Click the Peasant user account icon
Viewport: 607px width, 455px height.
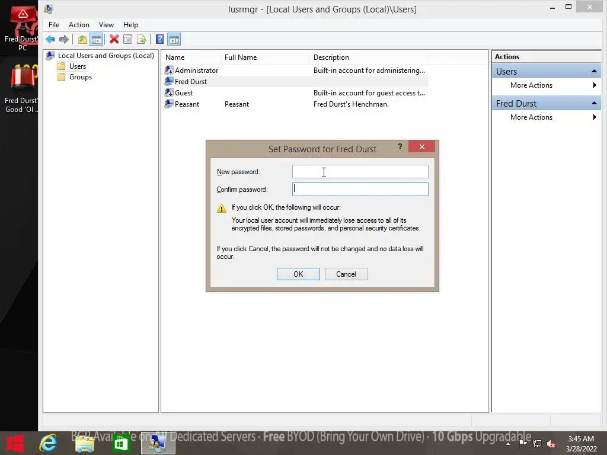169,104
